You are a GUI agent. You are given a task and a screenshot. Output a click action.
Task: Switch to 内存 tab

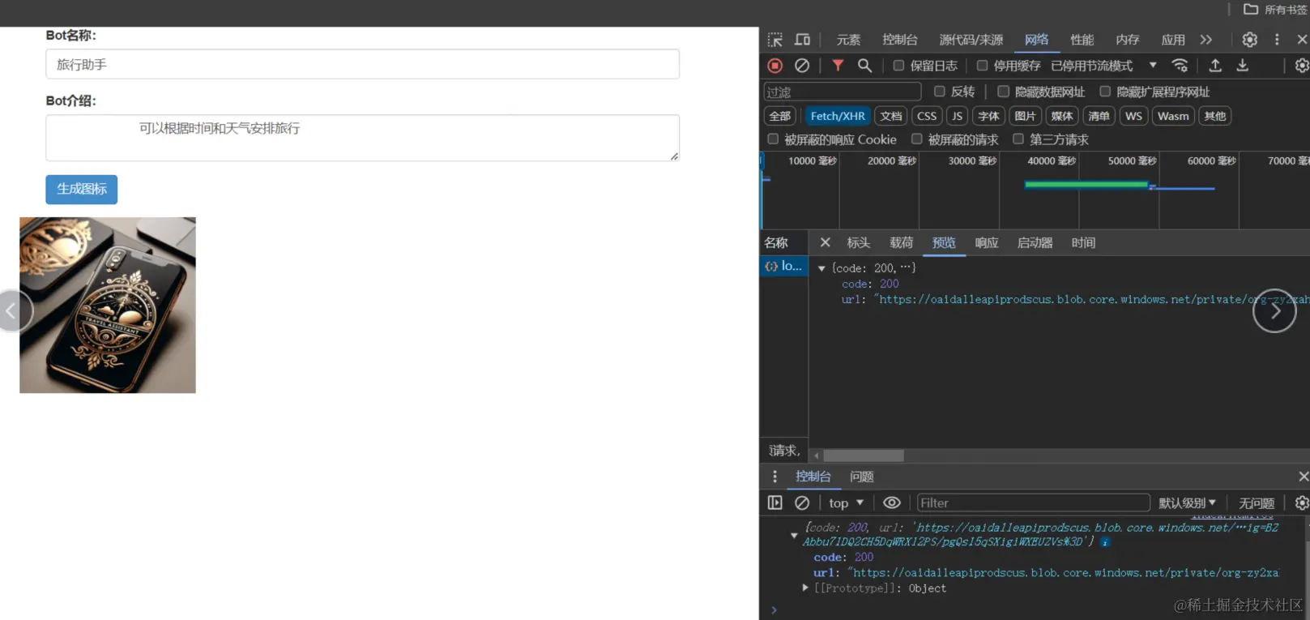coord(1127,40)
